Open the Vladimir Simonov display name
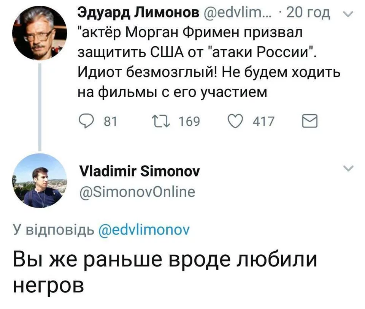The image size is (365, 309). [x=139, y=172]
